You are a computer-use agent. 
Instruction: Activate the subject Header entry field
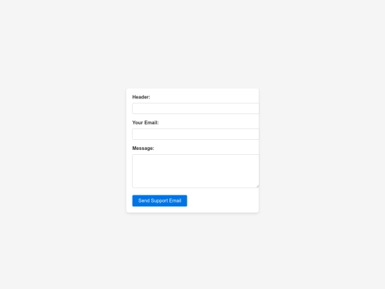(x=195, y=108)
